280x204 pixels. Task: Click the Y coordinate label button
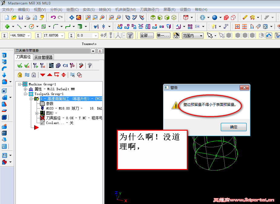pos(38,36)
